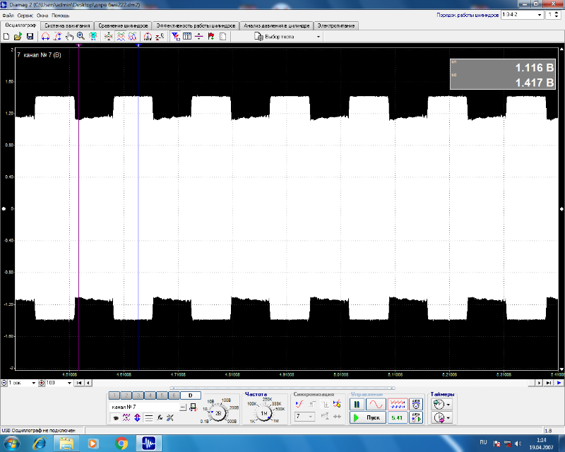Screen dimensions: 565x452
Task: Switch to Анализ давления в цилиндре tab
Action: click(276, 25)
